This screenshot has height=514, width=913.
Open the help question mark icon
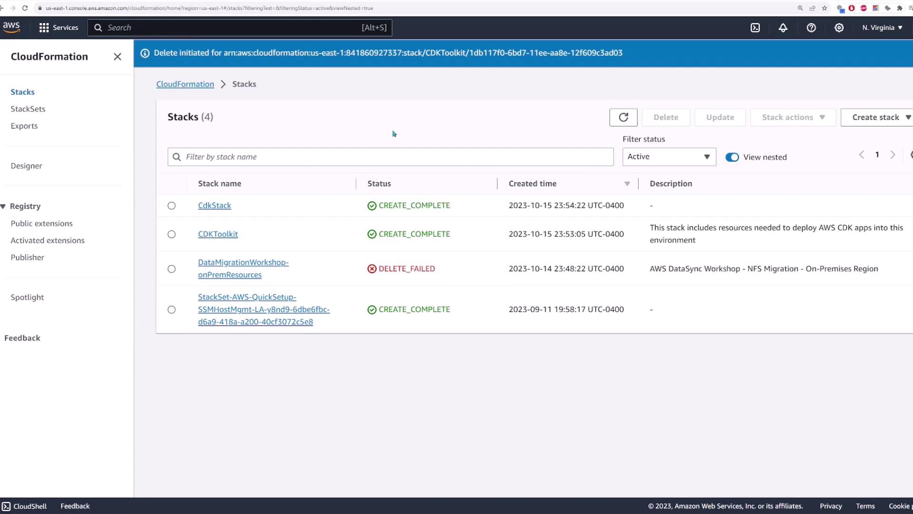pyautogui.click(x=811, y=28)
